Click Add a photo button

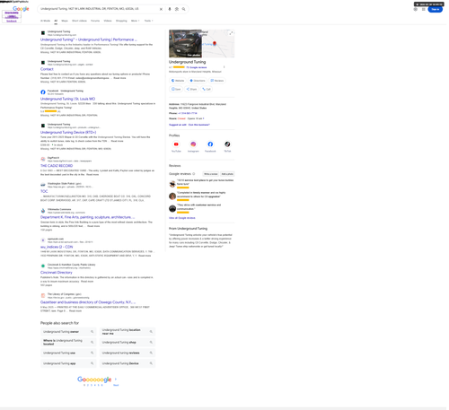[227, 174]
